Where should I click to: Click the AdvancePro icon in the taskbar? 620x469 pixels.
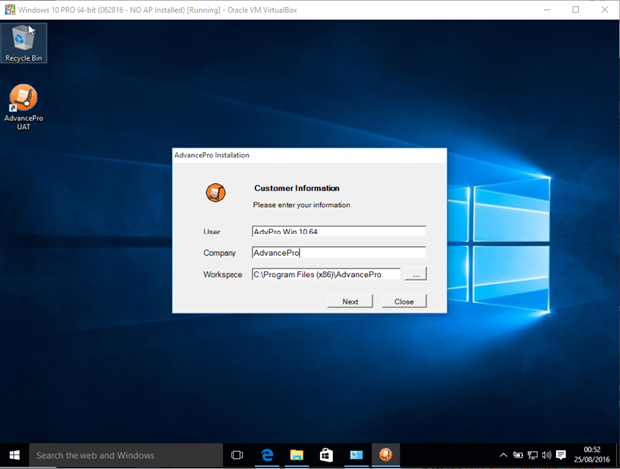(383, 455)
